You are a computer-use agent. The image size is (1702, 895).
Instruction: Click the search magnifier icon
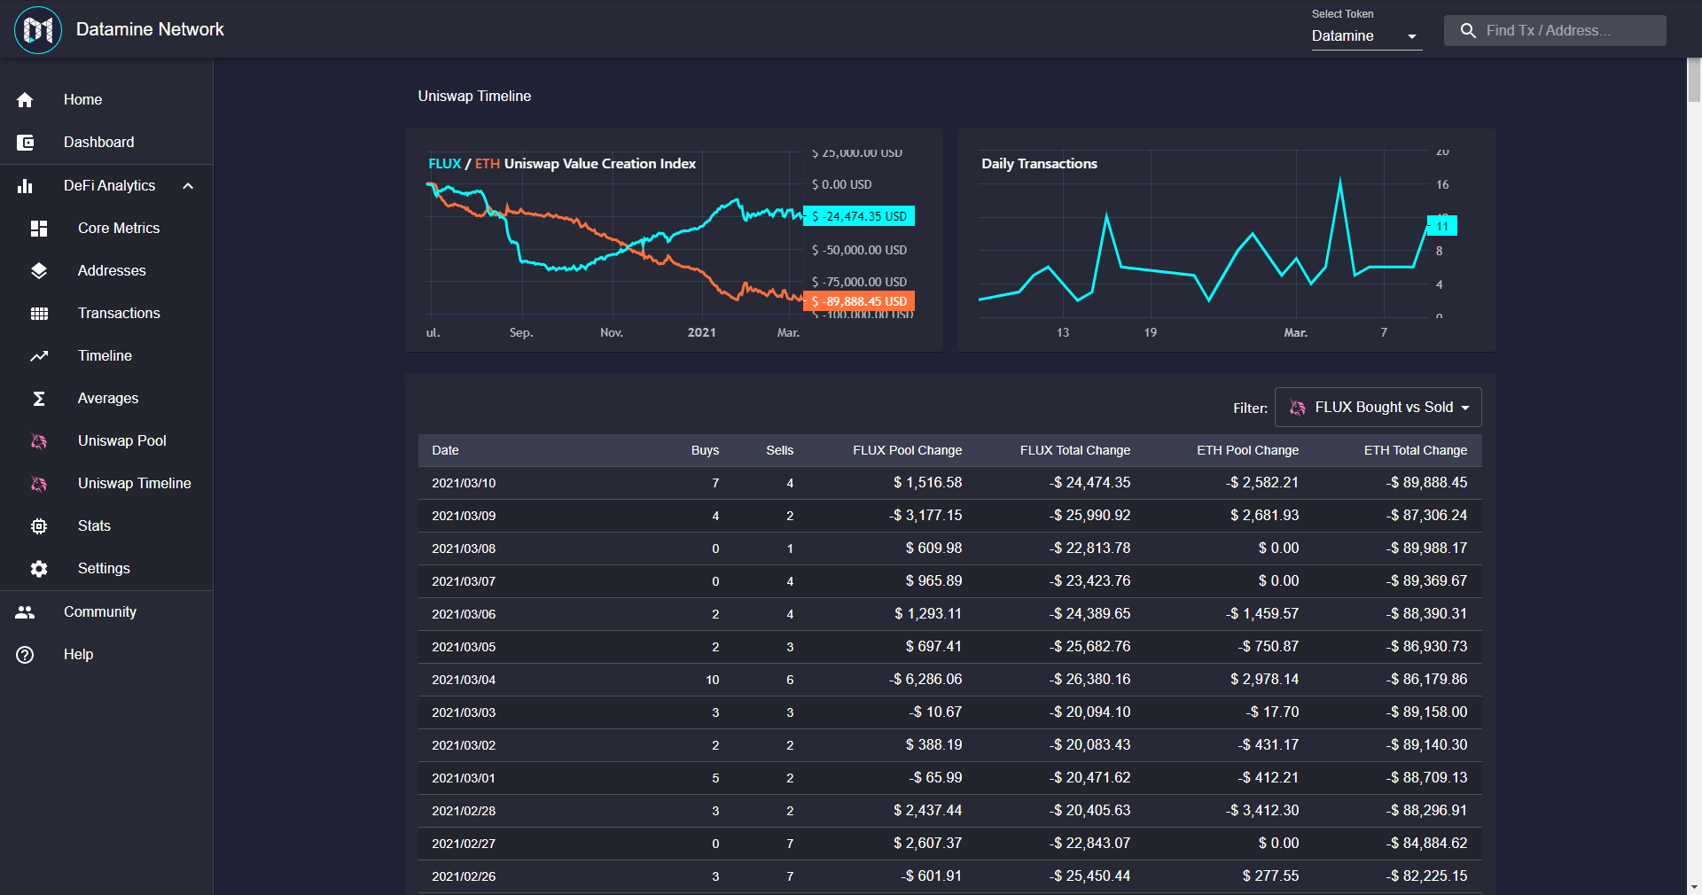(x=1468, y=31)
